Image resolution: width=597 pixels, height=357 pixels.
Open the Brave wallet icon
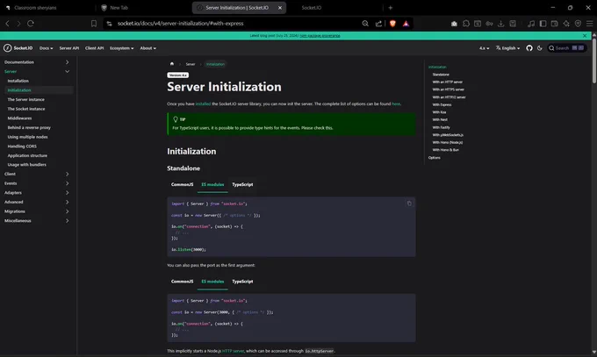(x=555, y=24)
